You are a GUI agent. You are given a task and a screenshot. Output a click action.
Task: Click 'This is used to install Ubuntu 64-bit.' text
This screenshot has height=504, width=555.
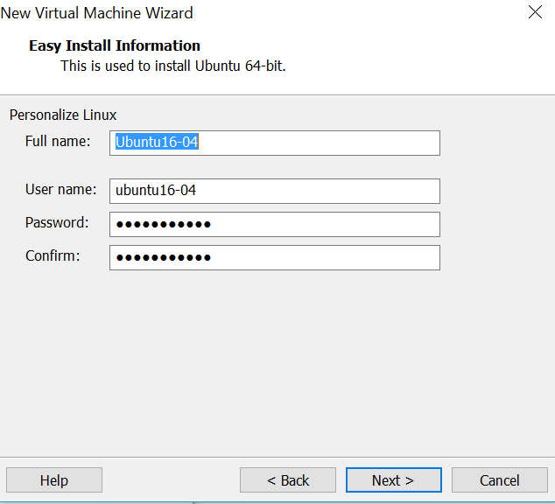tap(172, 66)
